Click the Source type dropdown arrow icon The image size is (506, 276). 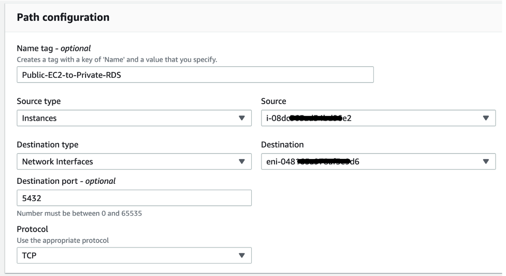[241, 118]
